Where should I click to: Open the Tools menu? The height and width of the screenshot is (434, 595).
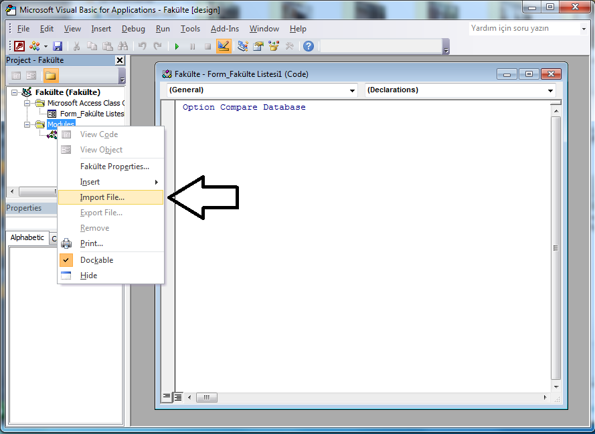190,29
